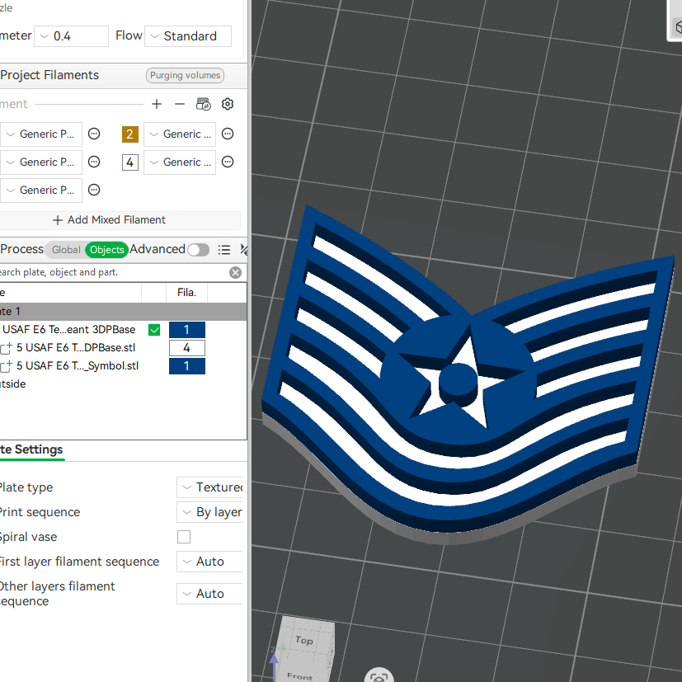Screen dimensions: 682x682
Task: Select 5 USAF E6 T..._Symbol.stl part
Action: point(78,366)
